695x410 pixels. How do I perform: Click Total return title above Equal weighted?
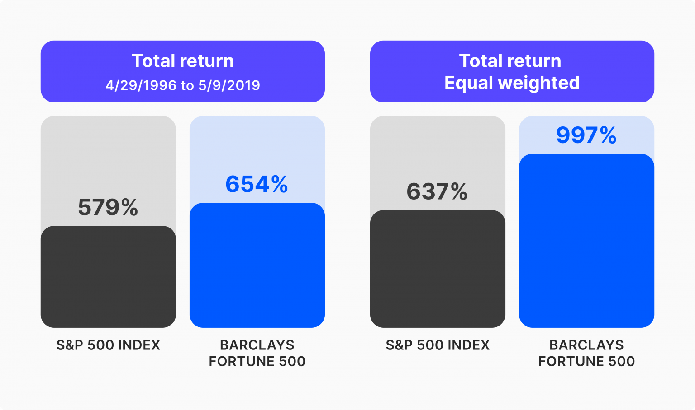click(x=510, y=61)
